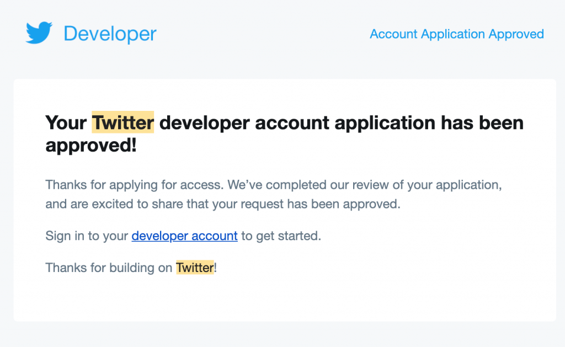Click the gray background below message card

(282, 334)
